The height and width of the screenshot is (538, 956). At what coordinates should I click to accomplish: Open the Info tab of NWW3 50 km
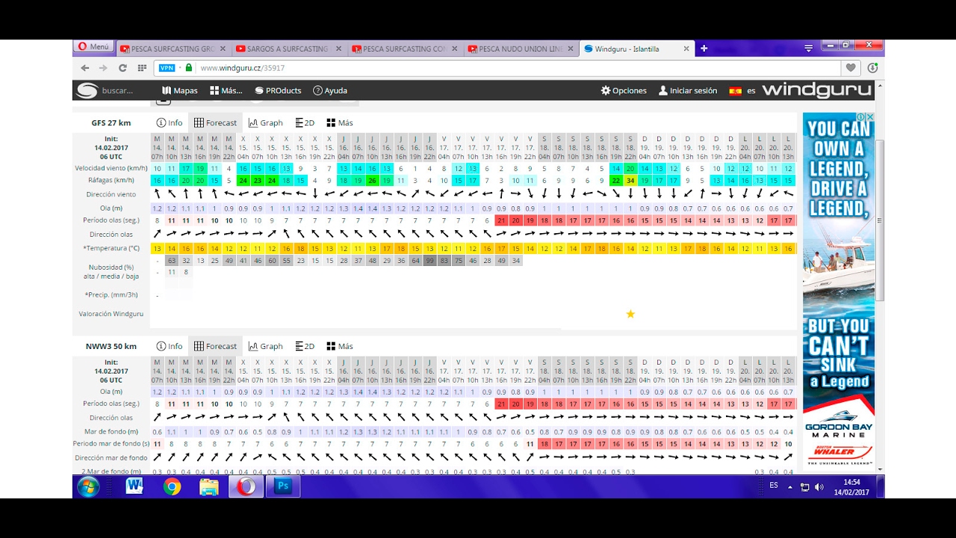(x=170, y=346)
